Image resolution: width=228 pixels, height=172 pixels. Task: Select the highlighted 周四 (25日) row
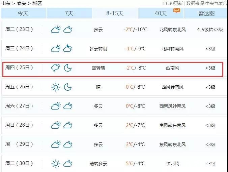(113, 69)
